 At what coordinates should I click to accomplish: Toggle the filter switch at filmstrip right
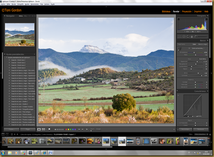coord(210,134)
